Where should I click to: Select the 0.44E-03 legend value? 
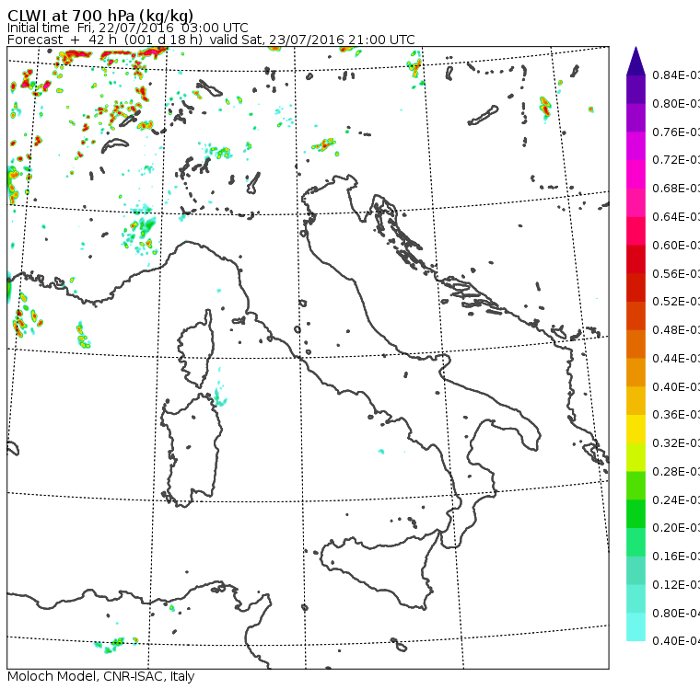[676, 359]
